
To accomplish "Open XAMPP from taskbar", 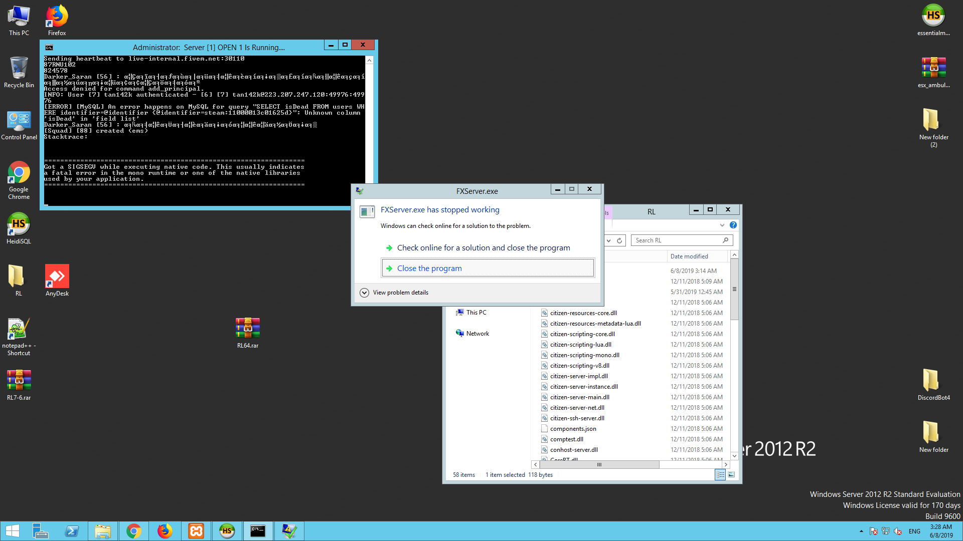I will [x=196, y=531].
